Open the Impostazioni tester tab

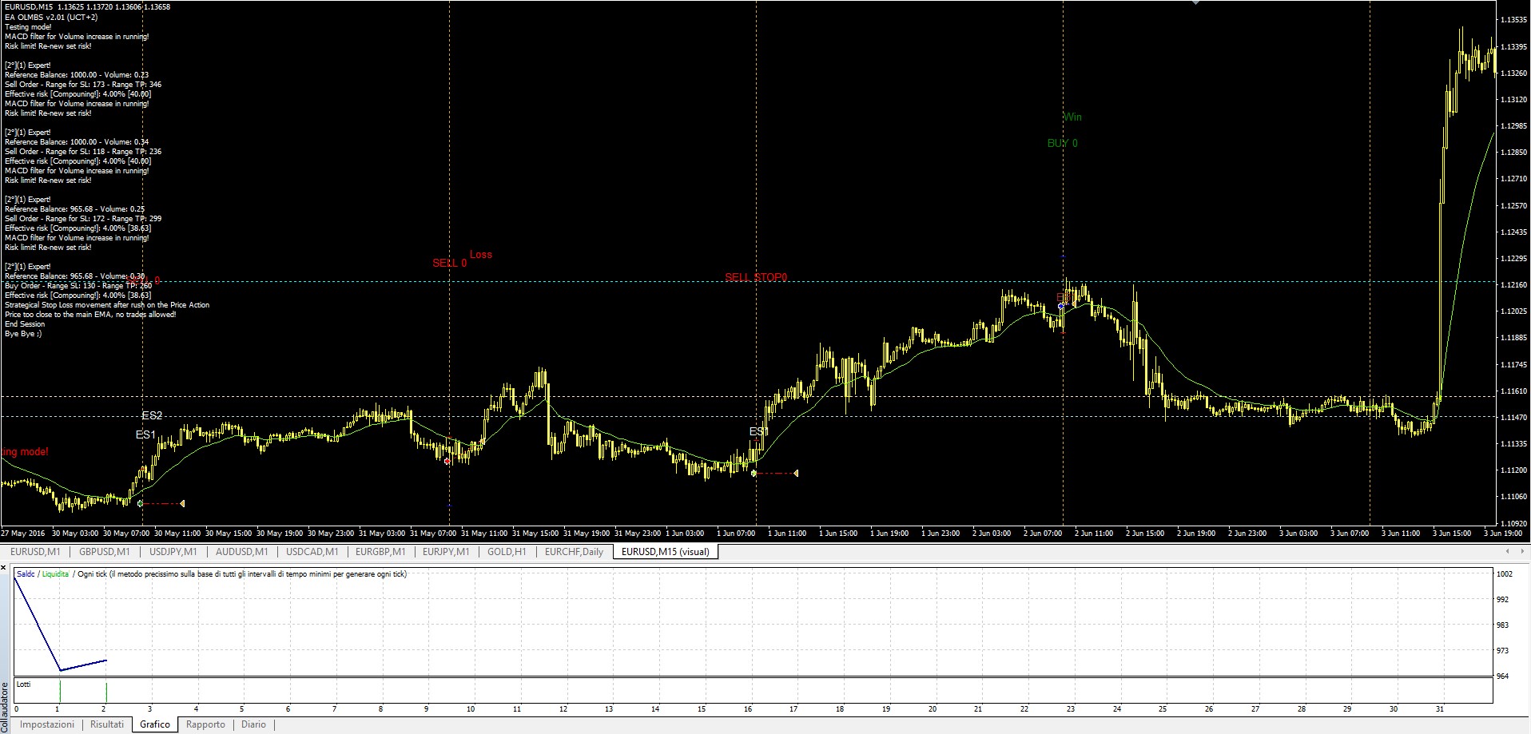(47, 724)
